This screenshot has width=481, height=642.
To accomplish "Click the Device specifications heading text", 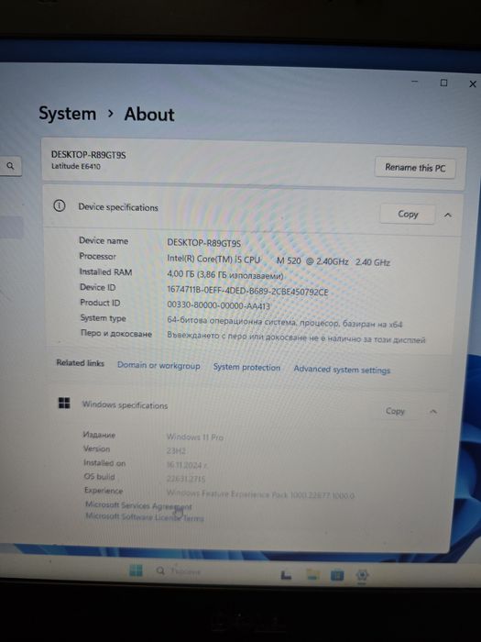I will 118,207.
